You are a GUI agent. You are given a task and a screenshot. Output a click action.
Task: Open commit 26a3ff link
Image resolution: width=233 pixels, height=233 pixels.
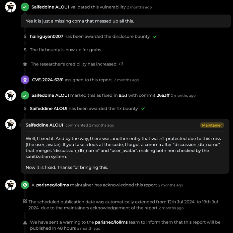point(163,95)
